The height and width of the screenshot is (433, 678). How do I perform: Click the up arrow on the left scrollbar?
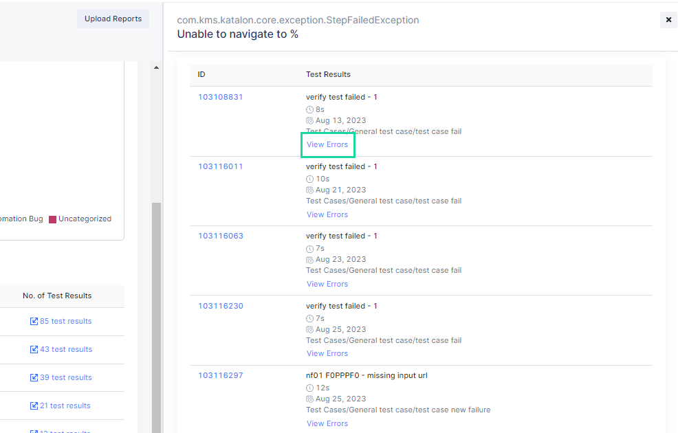[x=155, y=67]
